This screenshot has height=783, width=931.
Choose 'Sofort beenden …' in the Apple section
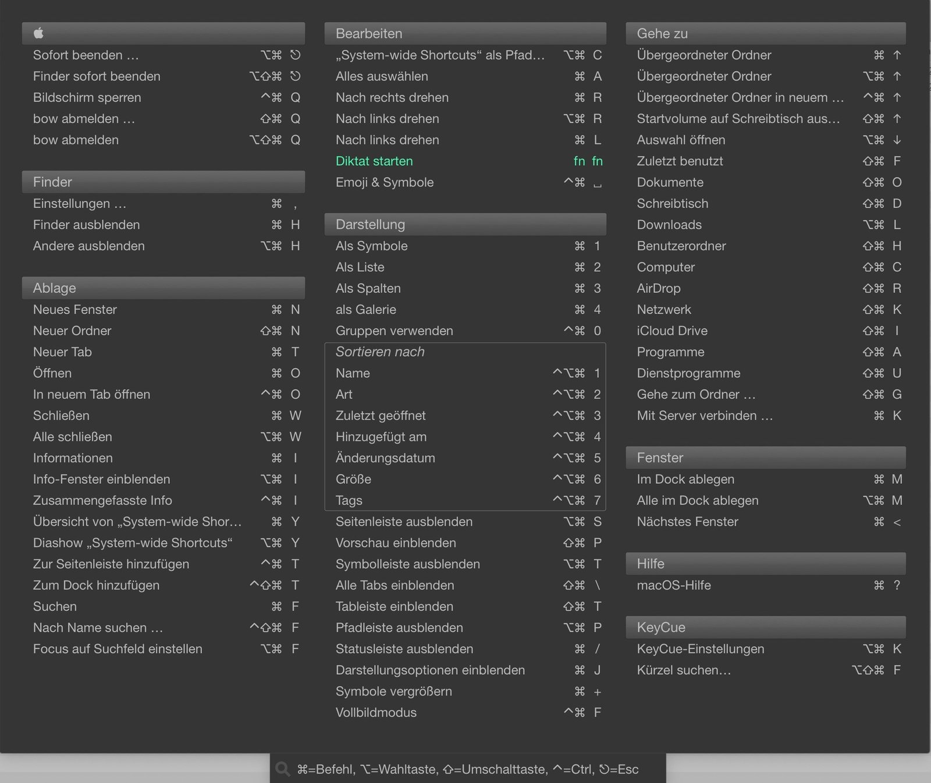[164, 55]
